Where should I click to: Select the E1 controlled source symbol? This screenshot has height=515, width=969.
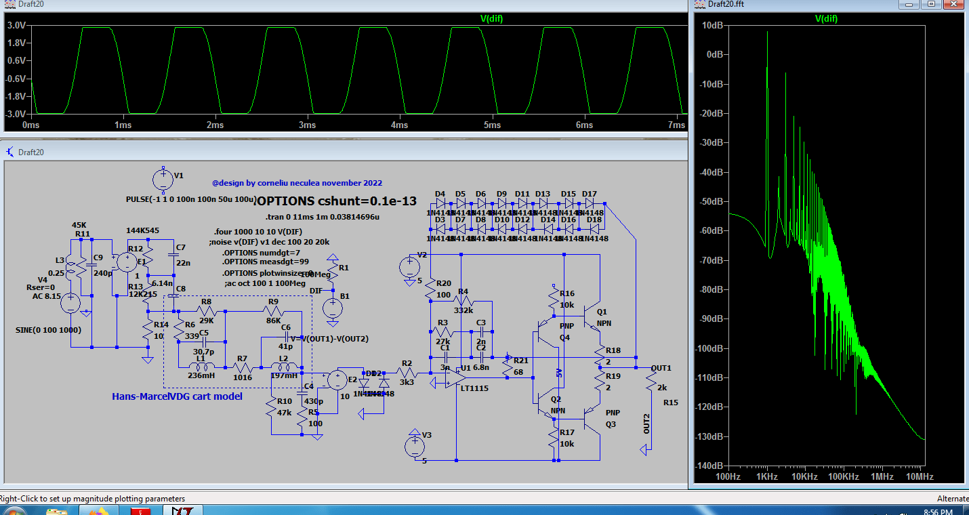point(127,262)
